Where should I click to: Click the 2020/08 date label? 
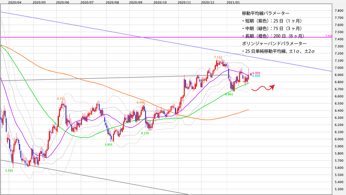click(x=113, y=2)
